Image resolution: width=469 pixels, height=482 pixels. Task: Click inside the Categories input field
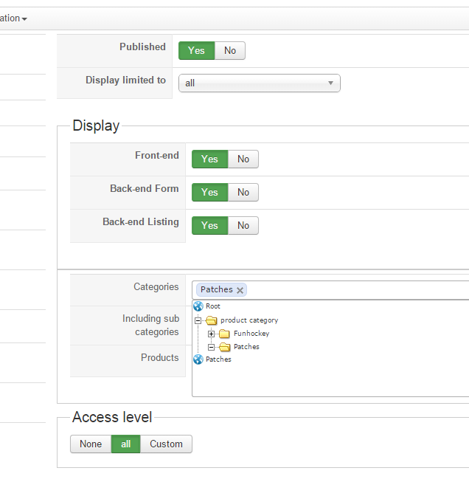[x=354, y=290]
